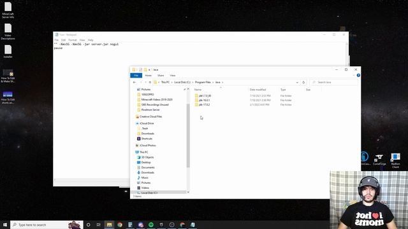The height and width of the screenshot is (229, 408).
Task: Click the navigation pane scrollbar
Action: point(188,135)
